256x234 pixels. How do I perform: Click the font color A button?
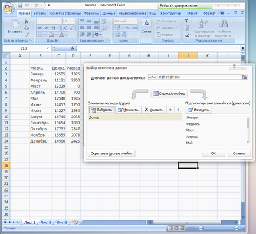(x=61, y=35)
